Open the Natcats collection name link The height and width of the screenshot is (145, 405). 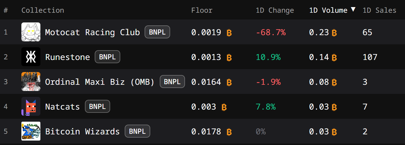point(62,107)
